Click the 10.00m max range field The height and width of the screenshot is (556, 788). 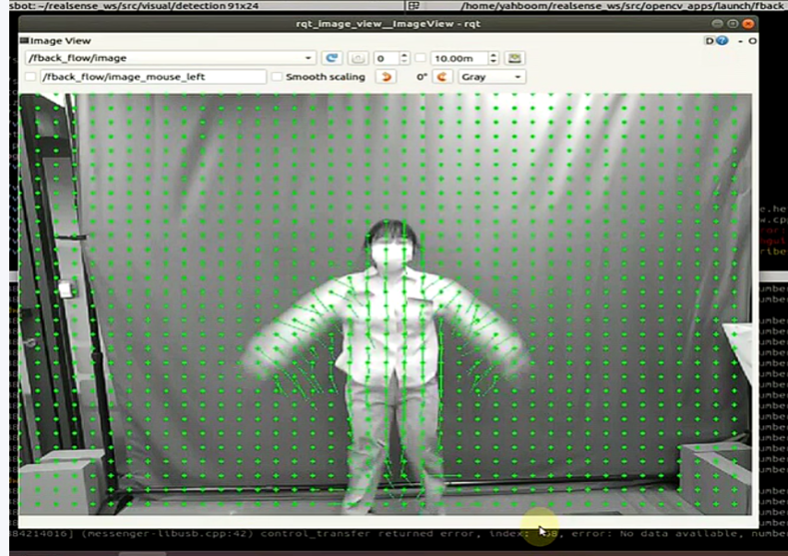point(459,58)
